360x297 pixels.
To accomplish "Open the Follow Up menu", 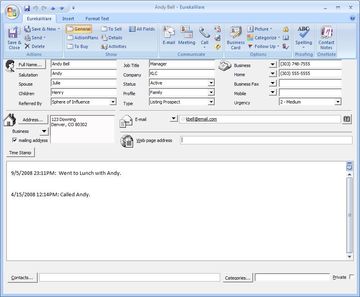I will (263, 46).
